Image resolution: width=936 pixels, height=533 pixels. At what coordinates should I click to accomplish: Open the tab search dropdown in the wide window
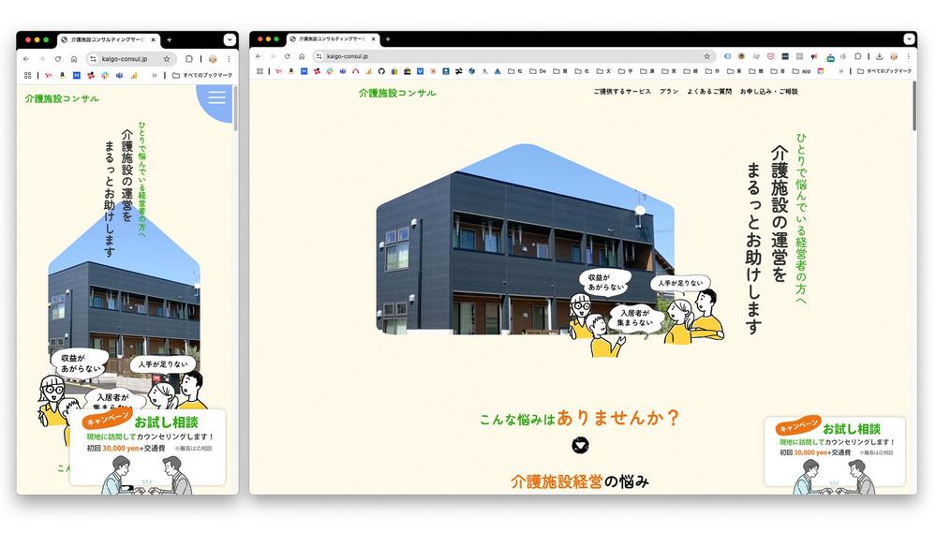(909, 38)
